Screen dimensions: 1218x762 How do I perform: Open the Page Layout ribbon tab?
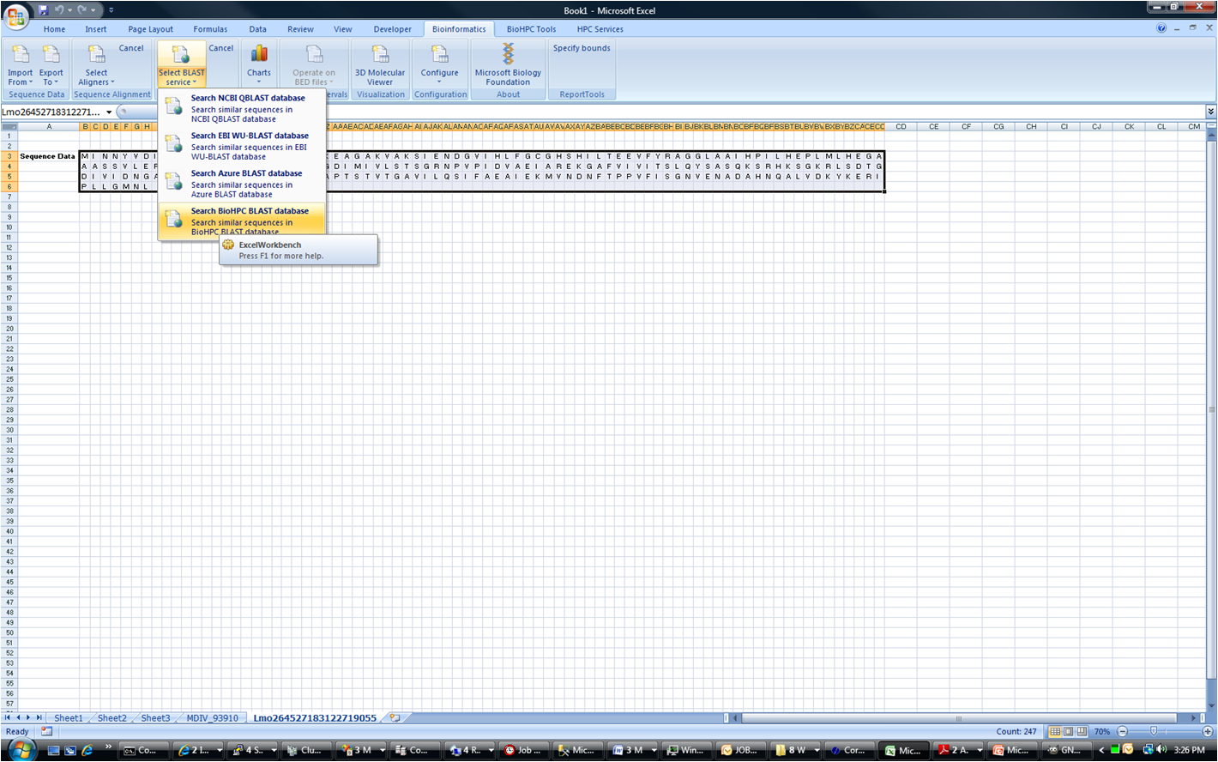pos(151,29)
